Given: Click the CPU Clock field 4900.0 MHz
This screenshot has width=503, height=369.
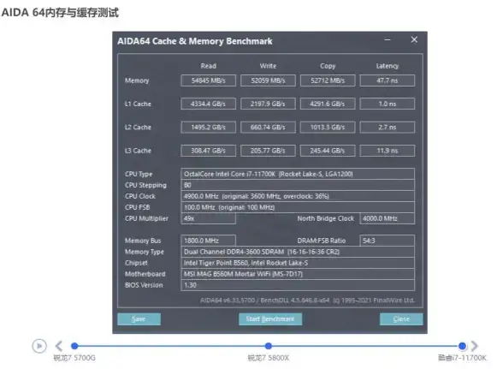Looking at the screenshot, I should [298, 196].
